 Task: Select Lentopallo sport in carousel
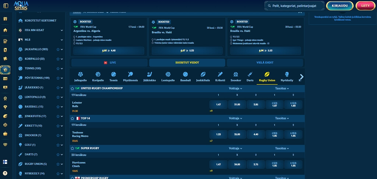[x=168, y=77]
